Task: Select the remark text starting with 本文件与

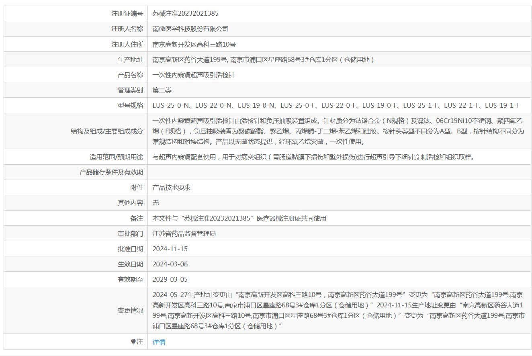Action: [x=239, y=218]
